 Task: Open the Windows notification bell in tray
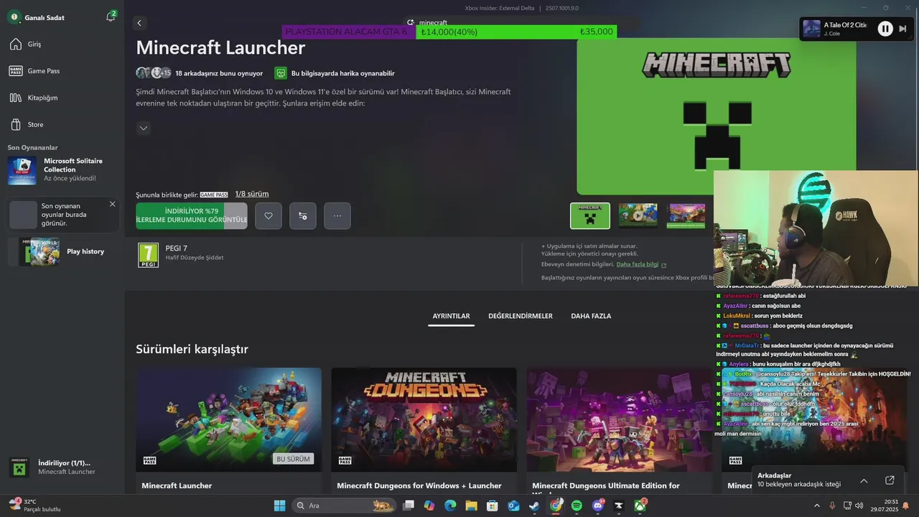click(x=906, y=506)
